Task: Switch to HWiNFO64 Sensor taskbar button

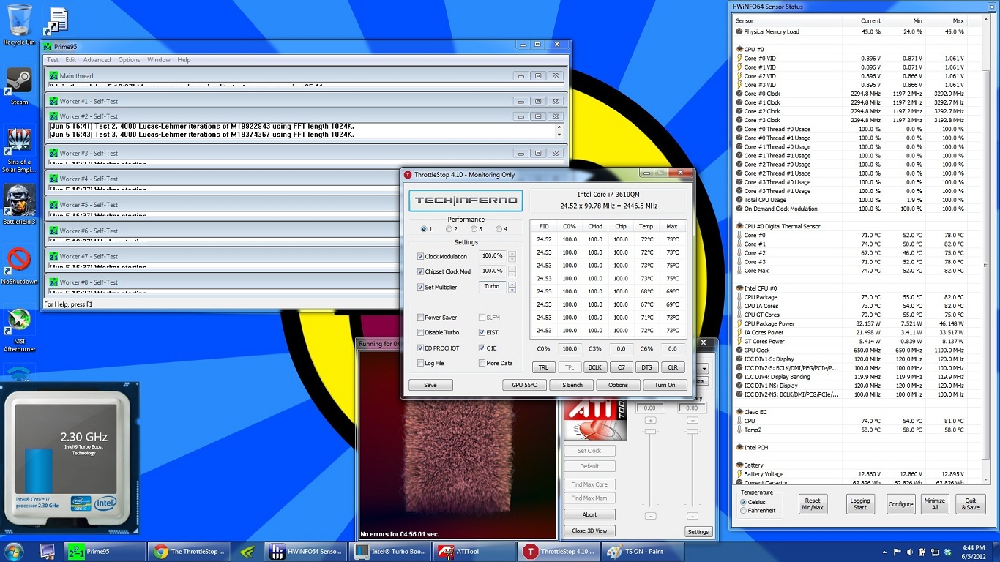Action: [305, 551]
